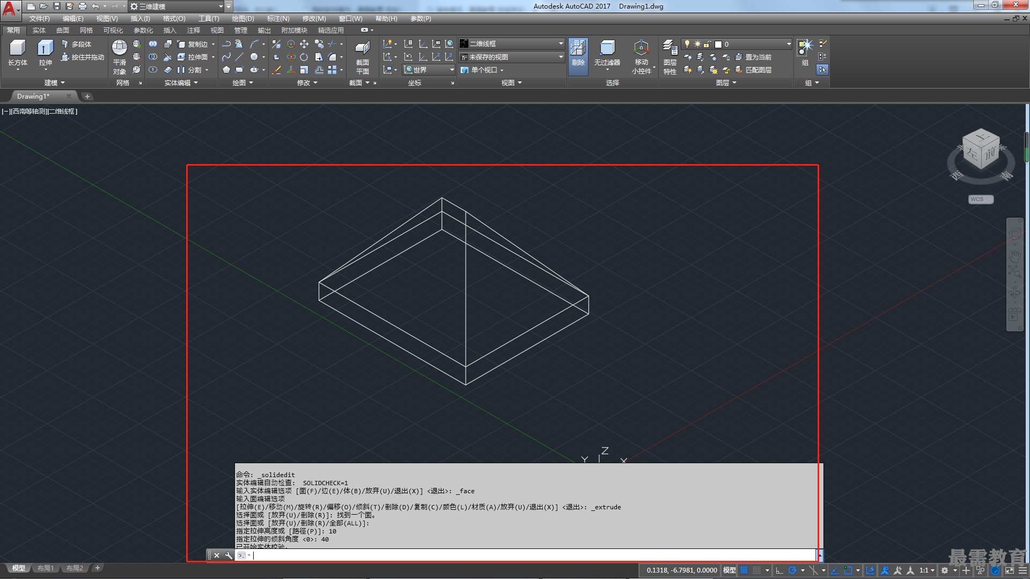Toggle polar tracking in status bar

coord(792,570)
